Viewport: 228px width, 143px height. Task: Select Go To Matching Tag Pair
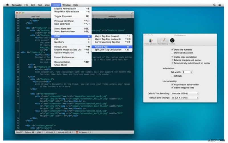[112, 42]
